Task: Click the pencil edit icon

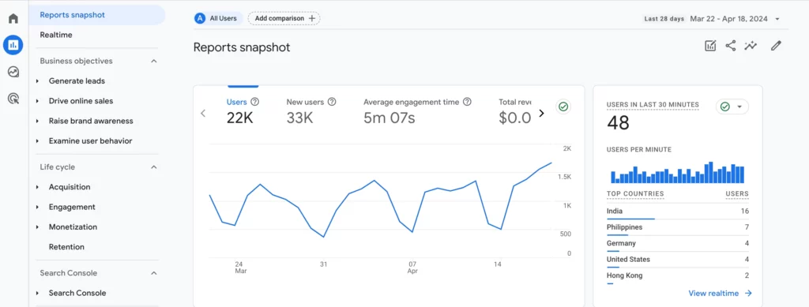Action: [776, 46]
